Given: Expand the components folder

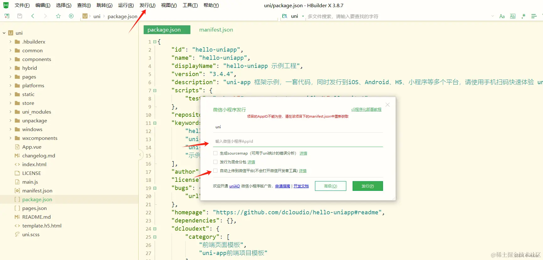Looking at the screenshot, I should (10, 59).
